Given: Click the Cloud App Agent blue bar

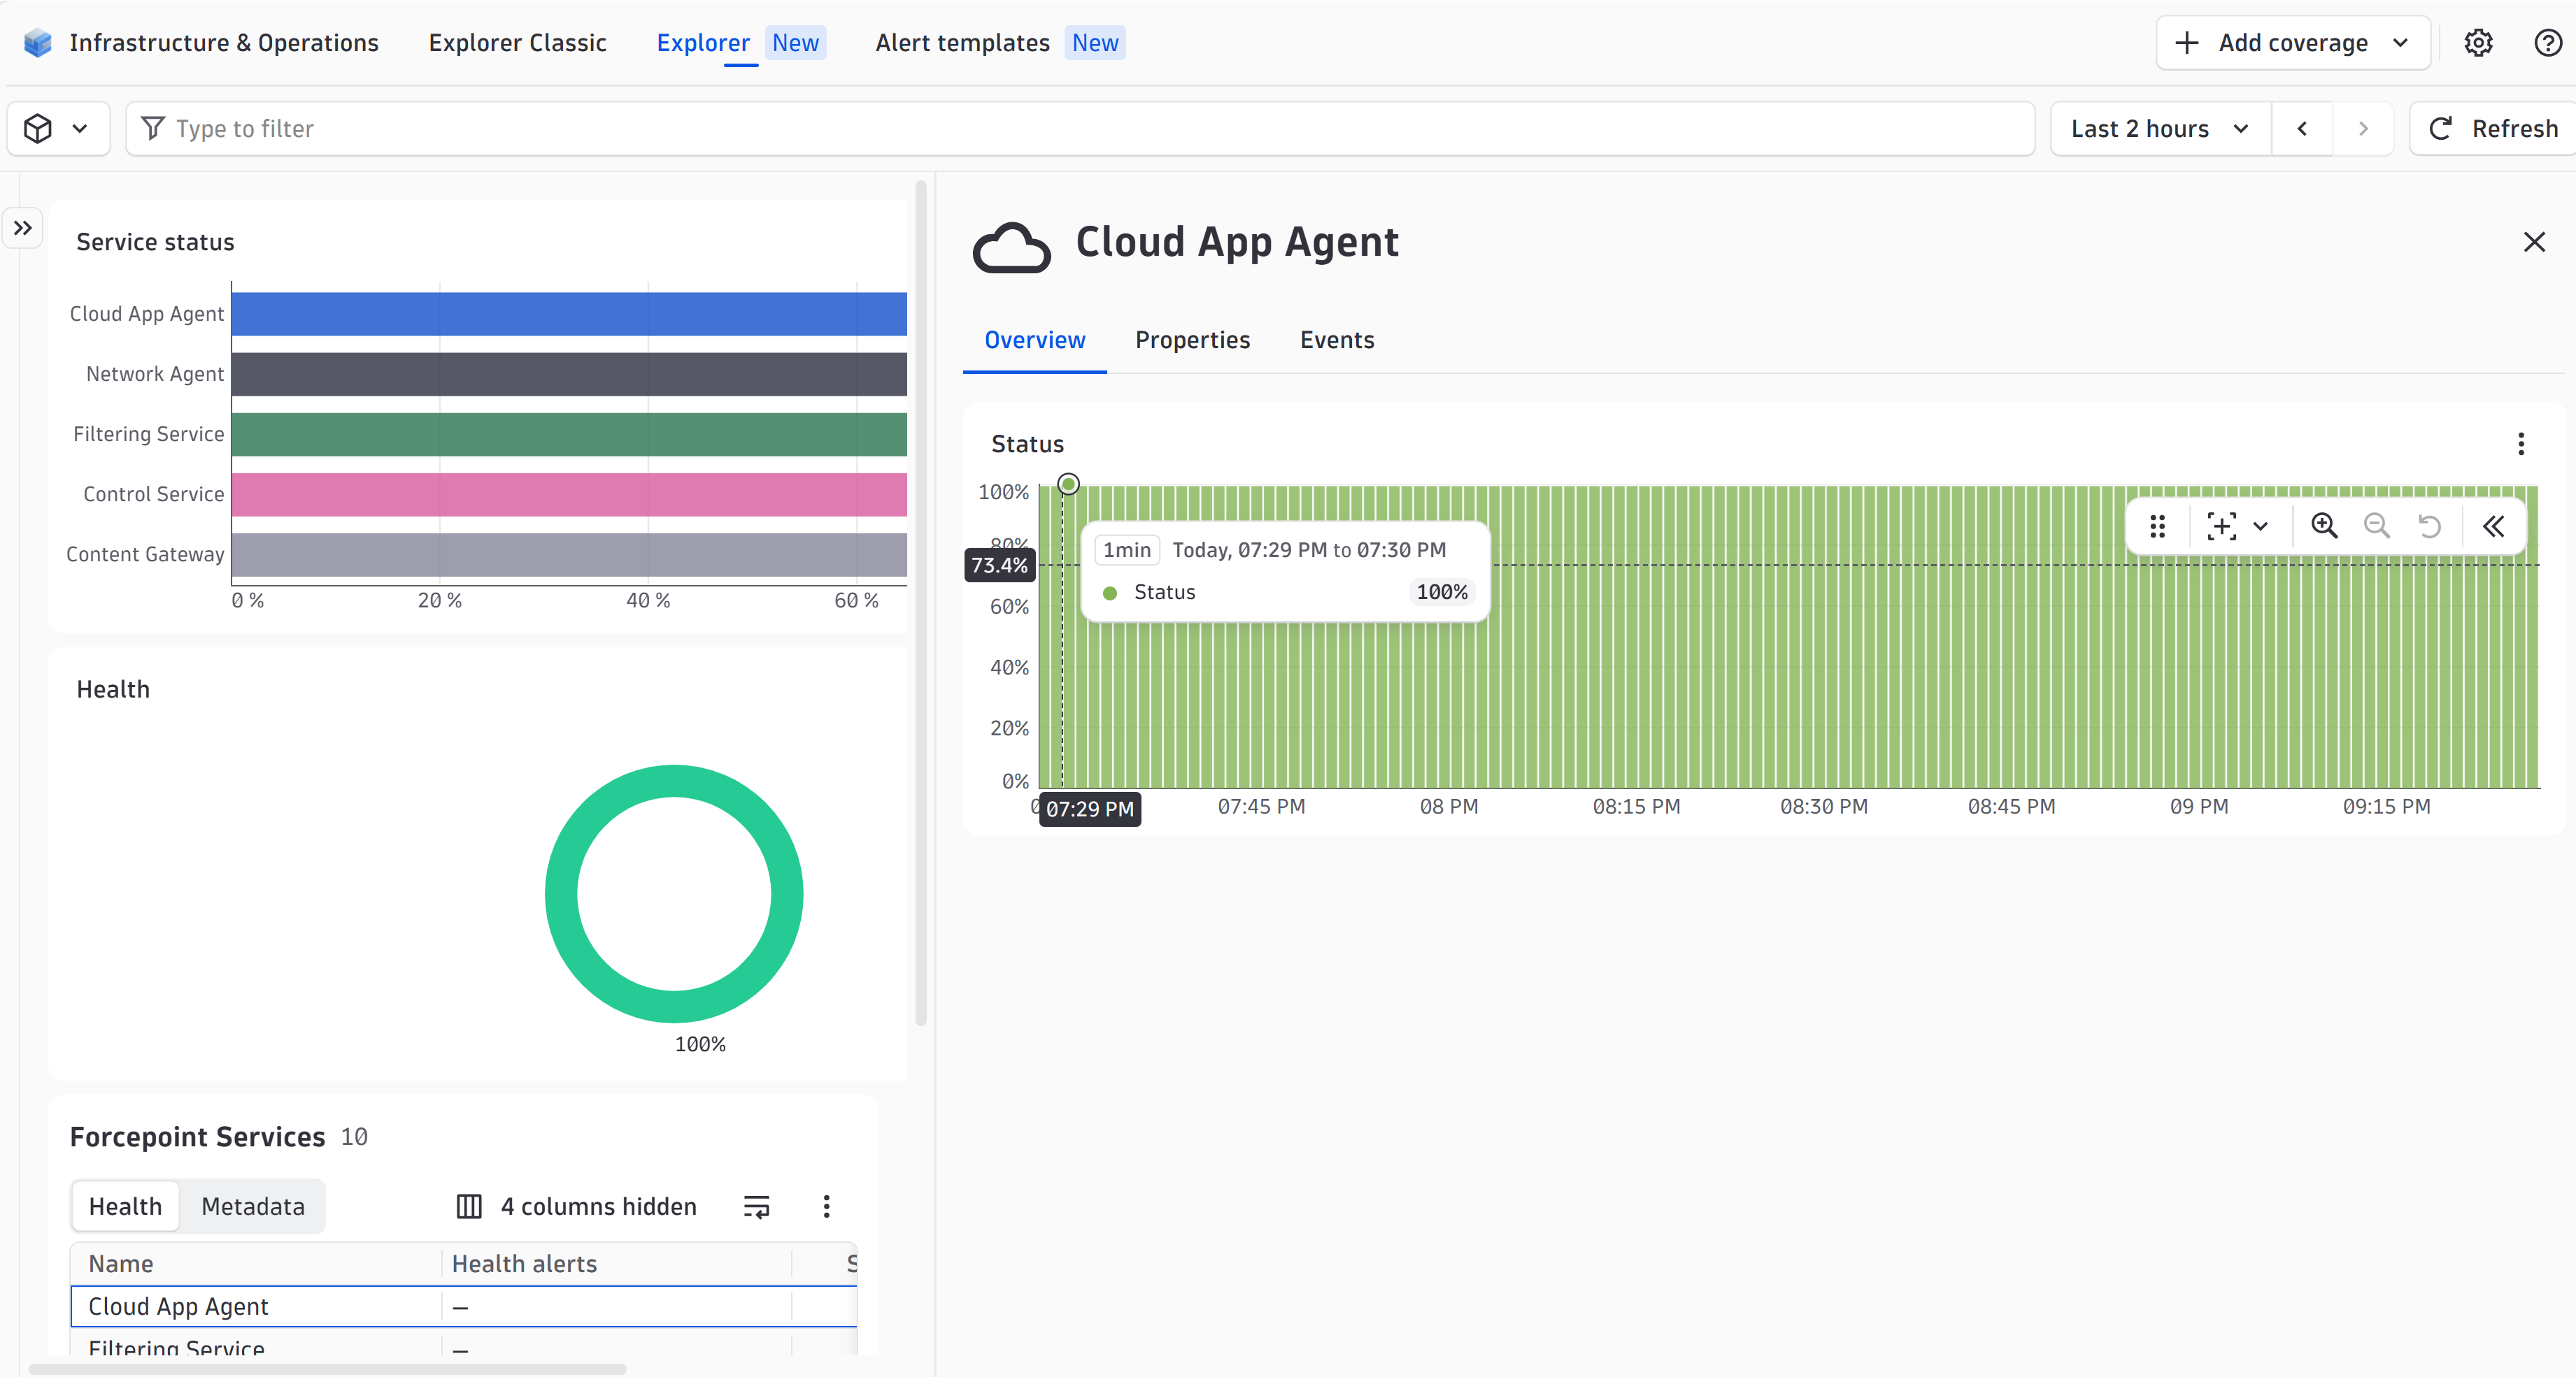Looking at the screenshot, I should click(569, 314).
